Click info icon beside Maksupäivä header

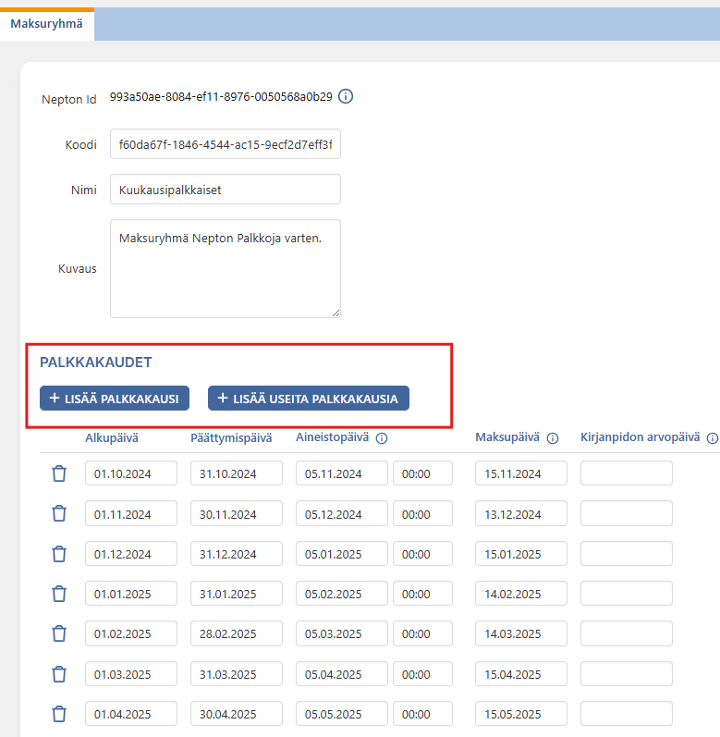tap(553, 438)
